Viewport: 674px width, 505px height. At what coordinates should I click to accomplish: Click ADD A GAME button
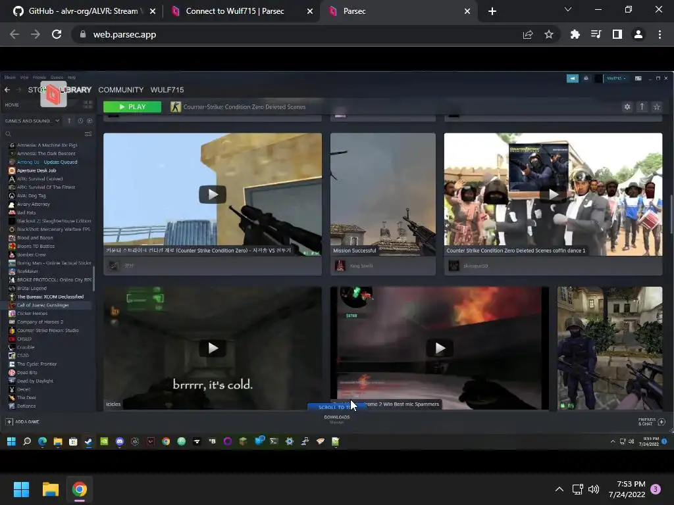coord(22,421)
